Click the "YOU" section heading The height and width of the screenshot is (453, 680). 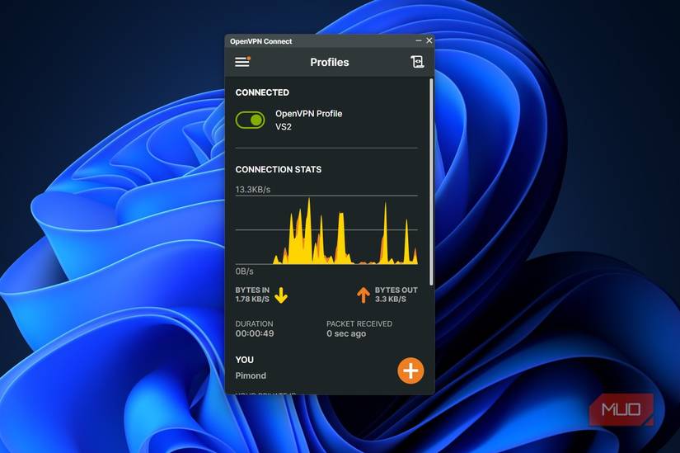(244, 360)
